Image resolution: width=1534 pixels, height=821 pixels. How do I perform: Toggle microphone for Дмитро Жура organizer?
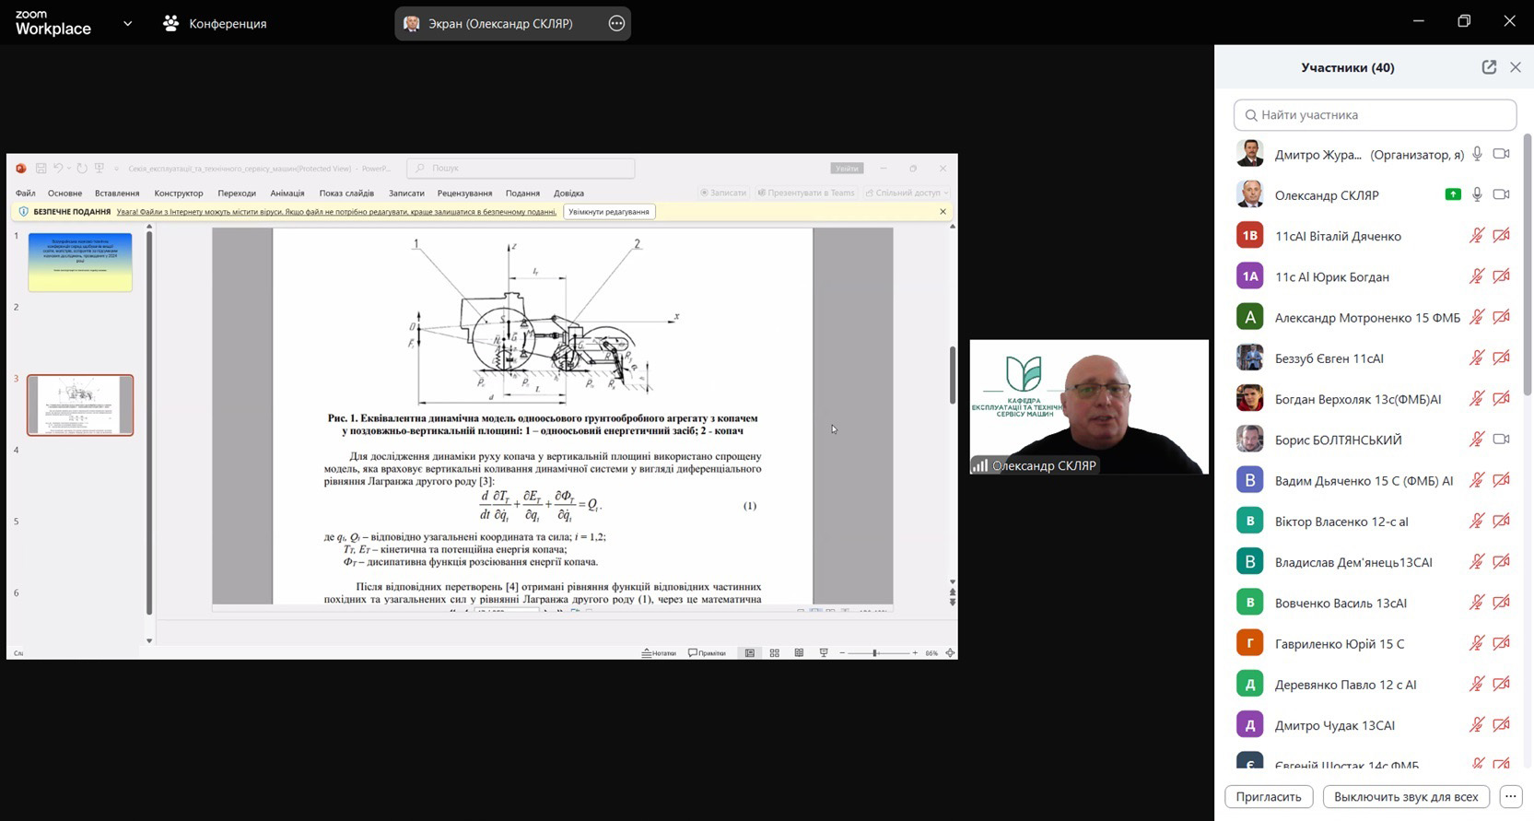pos(1477,154)
